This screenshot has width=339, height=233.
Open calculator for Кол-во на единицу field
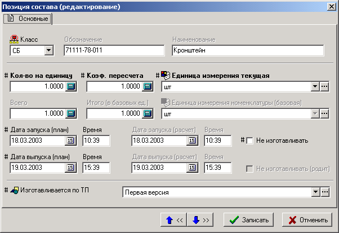[x=71, y=87]
